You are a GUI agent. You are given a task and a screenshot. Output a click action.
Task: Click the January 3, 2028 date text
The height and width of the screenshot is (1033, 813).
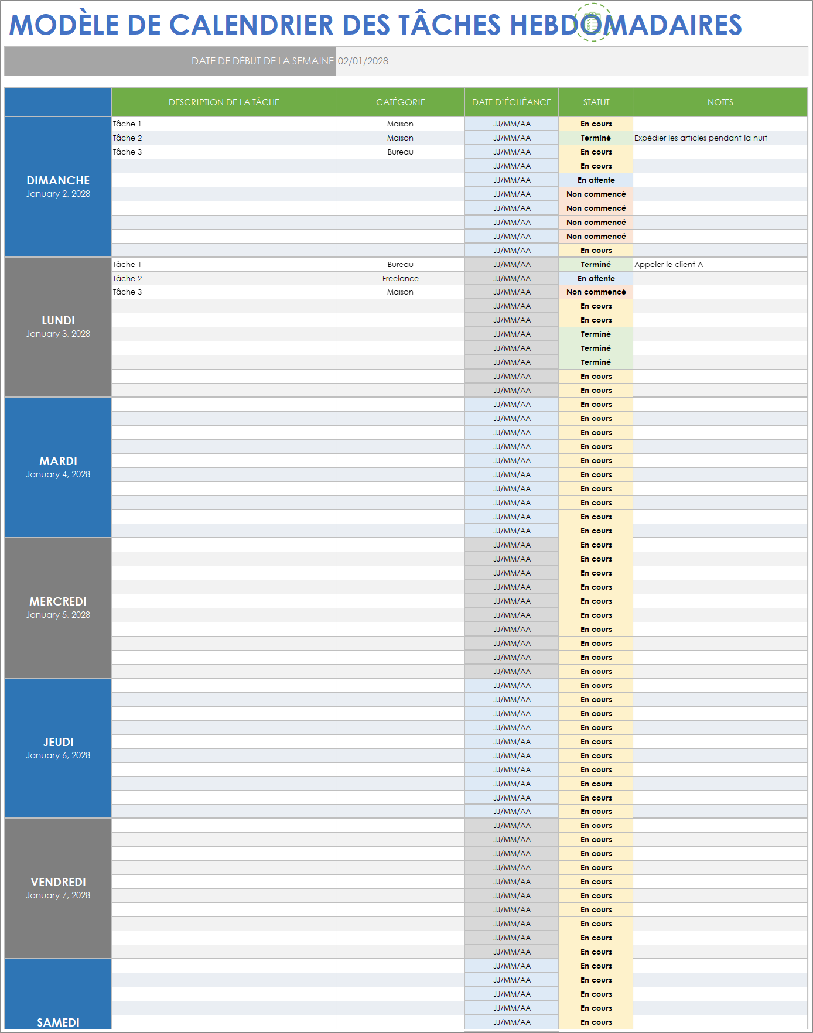pos(58,334)
